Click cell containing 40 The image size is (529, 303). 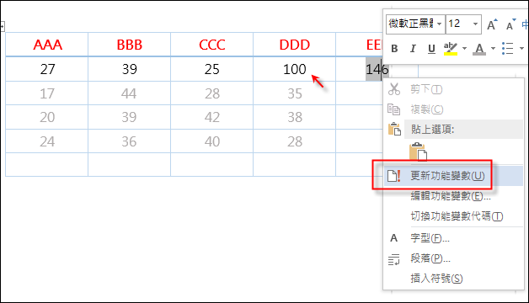212,141
